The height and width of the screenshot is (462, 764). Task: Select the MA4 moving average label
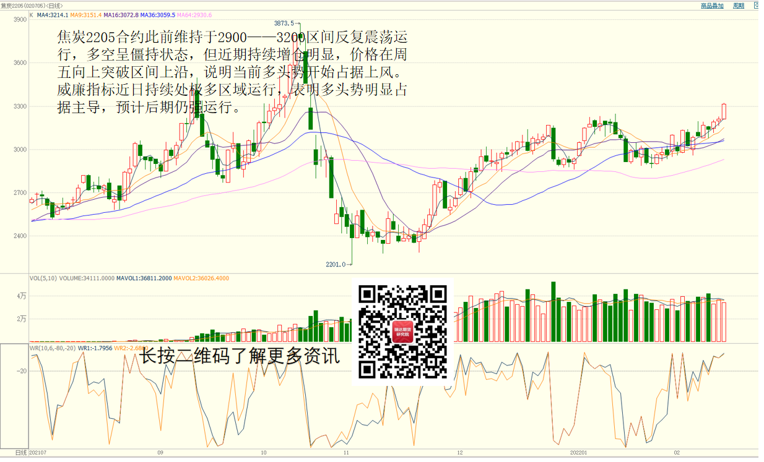click(x=52, y=14)
